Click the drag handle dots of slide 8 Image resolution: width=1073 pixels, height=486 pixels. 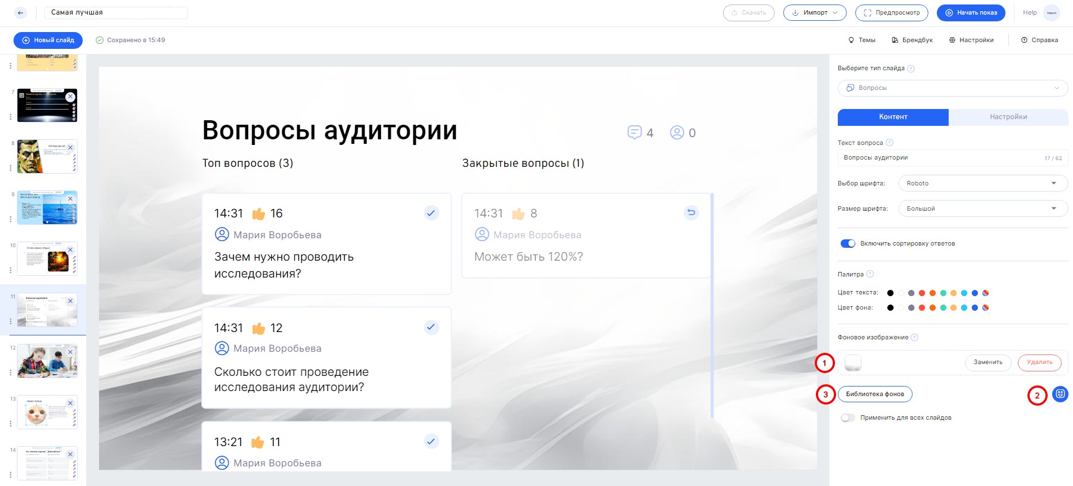point(10,167)
